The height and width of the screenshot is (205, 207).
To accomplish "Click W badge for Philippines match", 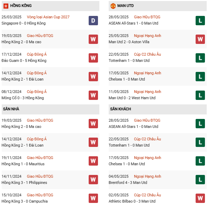I will coord(93,179).
